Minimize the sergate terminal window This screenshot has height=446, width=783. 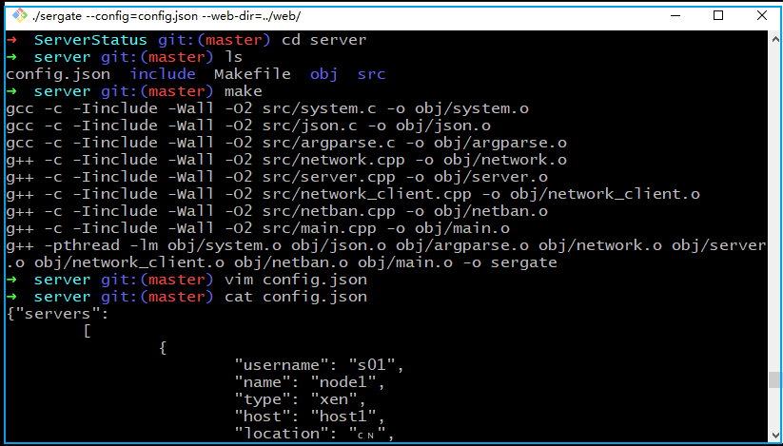click(x=675, y=14)
